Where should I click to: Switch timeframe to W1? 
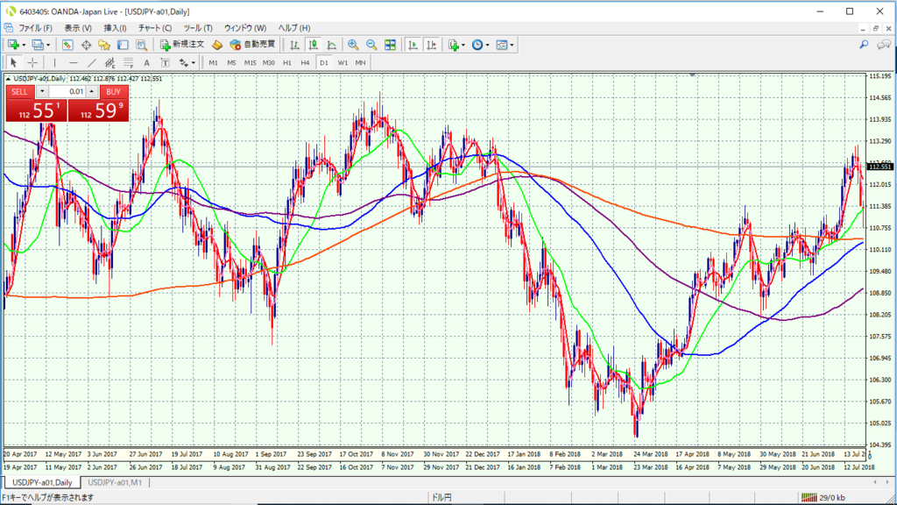[343, 62]
